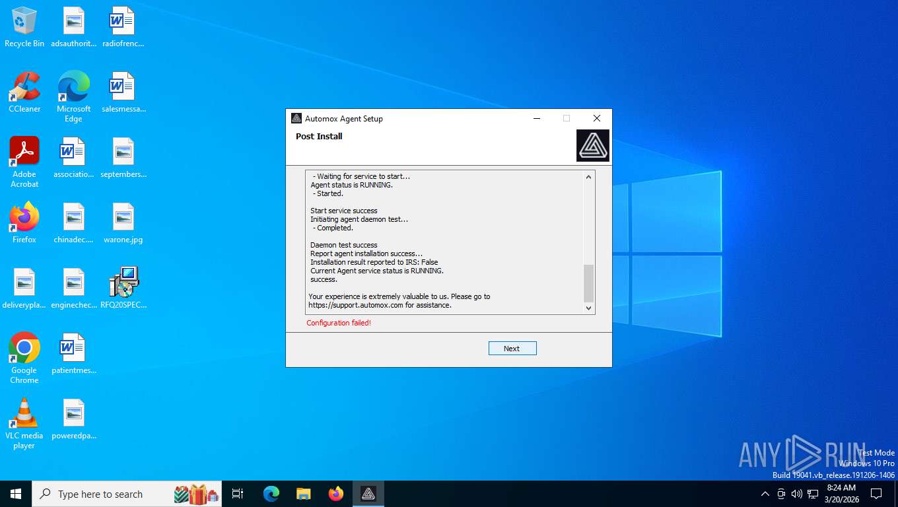Select the Adobe Acrobat desktop shortcut
Screen dimensions: 898x507
pos(24,162)
